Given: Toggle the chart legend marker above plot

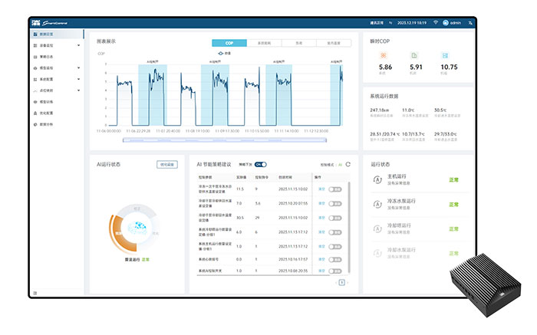Looking at the screenshot, I should pyautogui.click(x=224, y=54).
